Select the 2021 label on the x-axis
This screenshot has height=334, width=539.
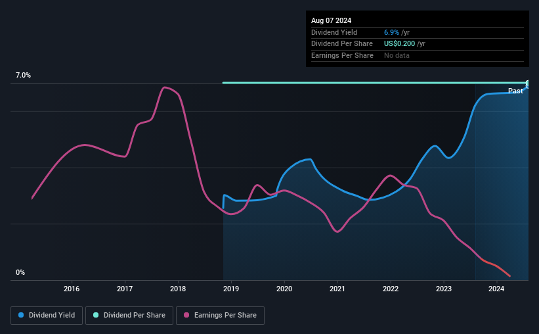click(337, 289)
